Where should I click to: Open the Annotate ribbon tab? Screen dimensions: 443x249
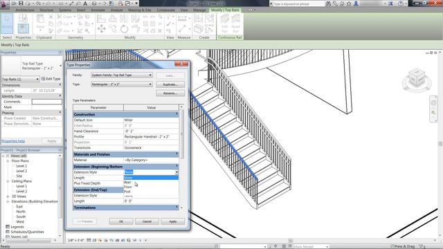coord(98,10)
